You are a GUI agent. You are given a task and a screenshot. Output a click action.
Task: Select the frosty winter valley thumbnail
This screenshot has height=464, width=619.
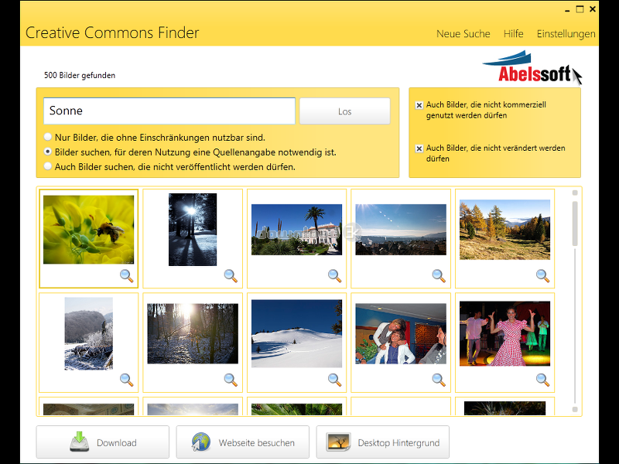88,334
